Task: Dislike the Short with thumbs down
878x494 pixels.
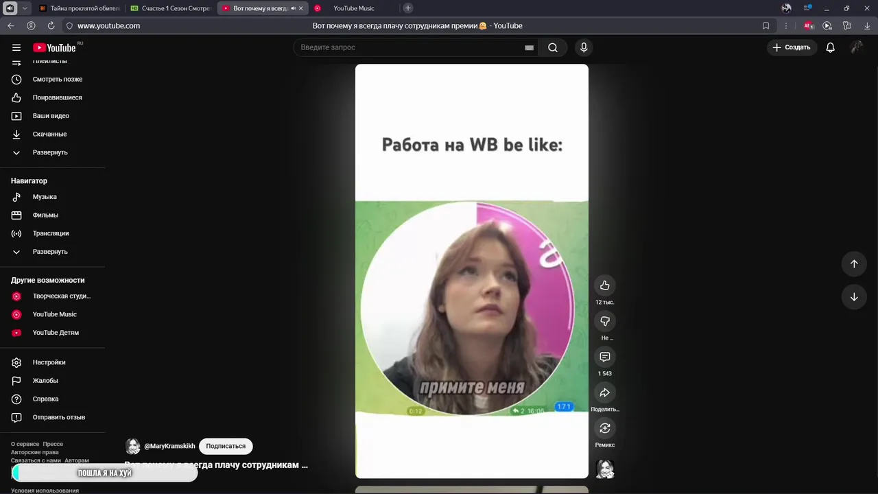Action: coord(604,321)
